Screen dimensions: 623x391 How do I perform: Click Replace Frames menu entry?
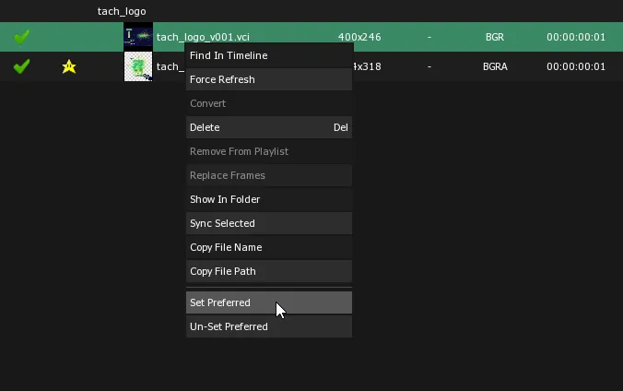[x=269, y=175]
